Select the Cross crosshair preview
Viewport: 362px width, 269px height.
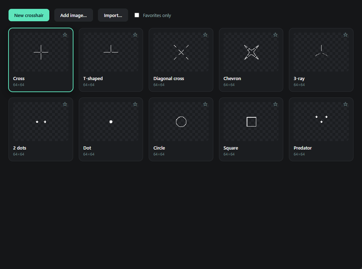(x=41, y=52)
